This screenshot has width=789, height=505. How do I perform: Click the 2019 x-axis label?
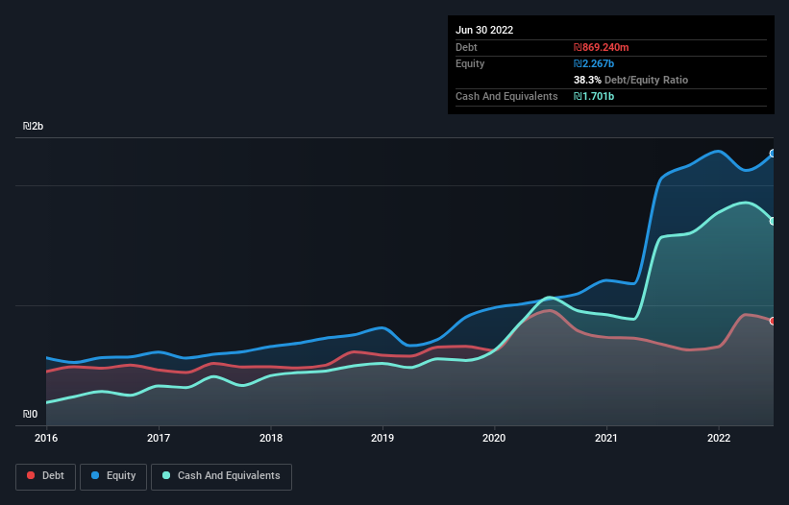pos(382,438)
